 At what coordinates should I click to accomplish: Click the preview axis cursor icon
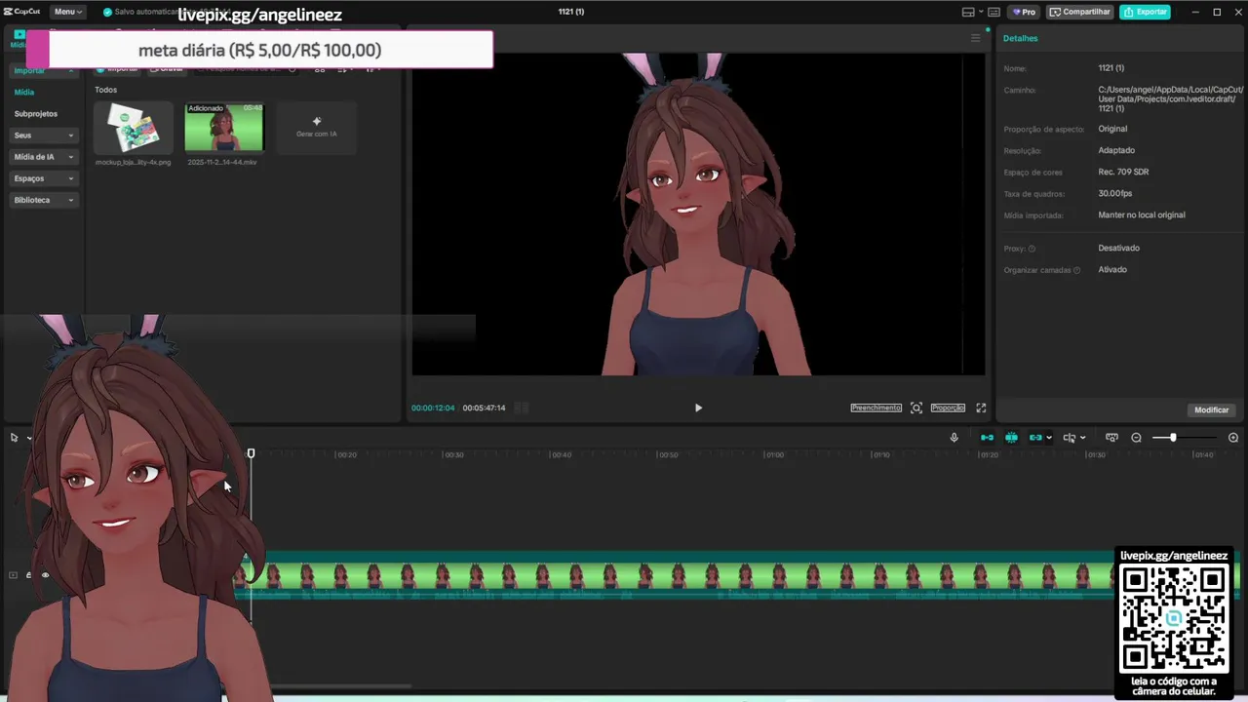point(1070,438)
